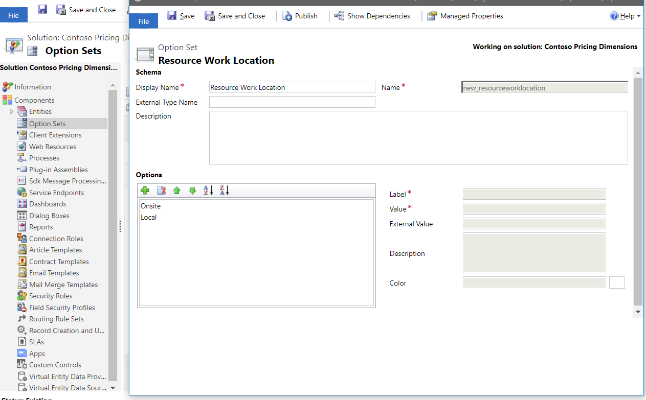646x400 pixels.
Task: Open Routing Rule Sets node
Action: (x=56, y=319)
